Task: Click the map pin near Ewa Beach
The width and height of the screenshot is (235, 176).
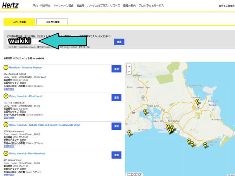Action: coord(129,133)
